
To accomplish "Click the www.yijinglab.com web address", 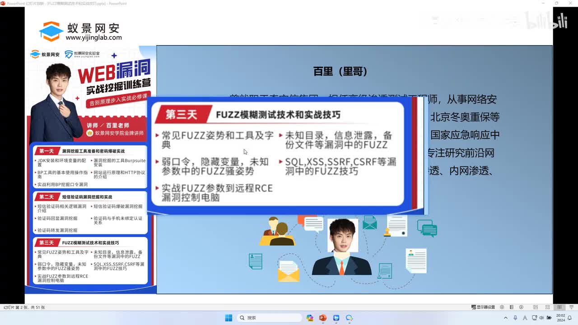I will pos(93,38).
